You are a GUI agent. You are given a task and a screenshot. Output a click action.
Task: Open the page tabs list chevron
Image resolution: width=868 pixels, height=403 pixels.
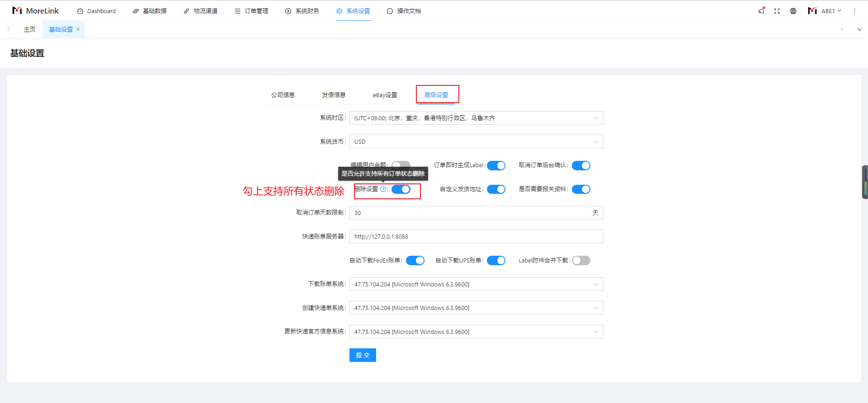point(859,29)
